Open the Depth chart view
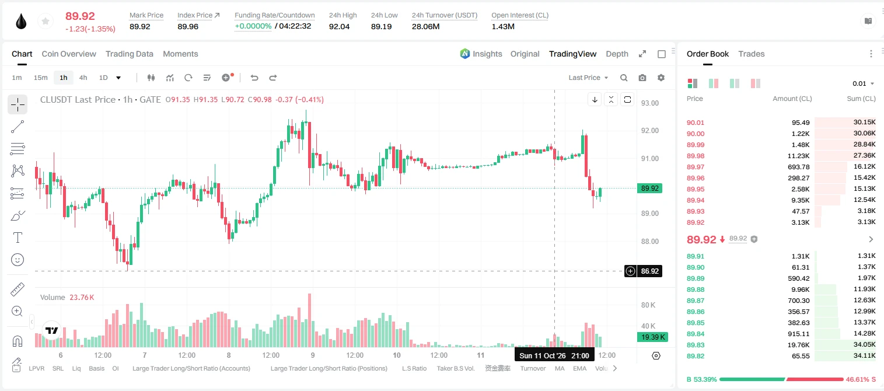The height and width of the screenshot is (391, 884). tap(617, 54)
